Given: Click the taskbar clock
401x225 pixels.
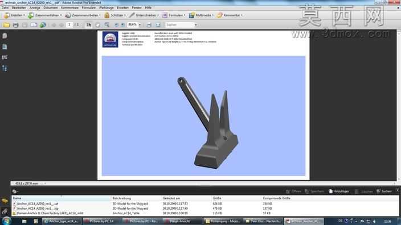Looking at the screenshot, I should (388, 221).
